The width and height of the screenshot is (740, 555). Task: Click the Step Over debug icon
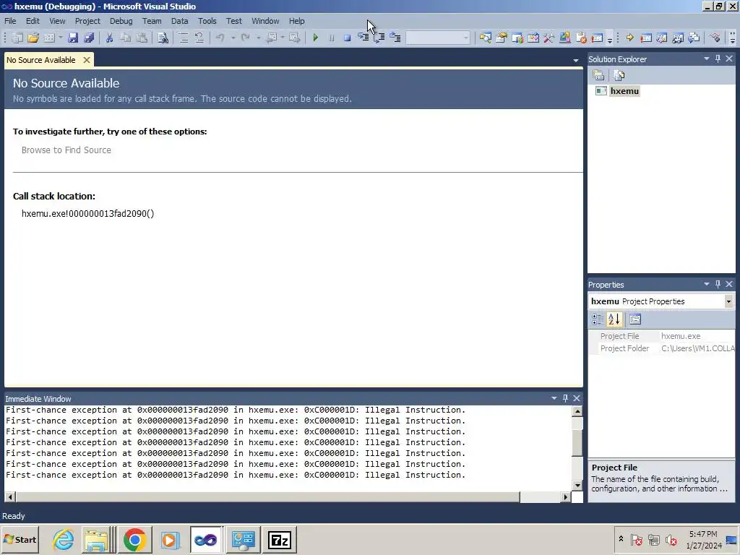click(379, 38)
